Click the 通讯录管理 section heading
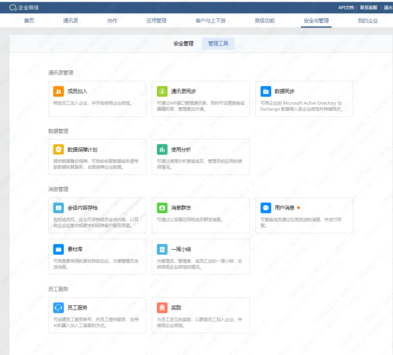This screenshot has height=355, width=393. point(61,73)
